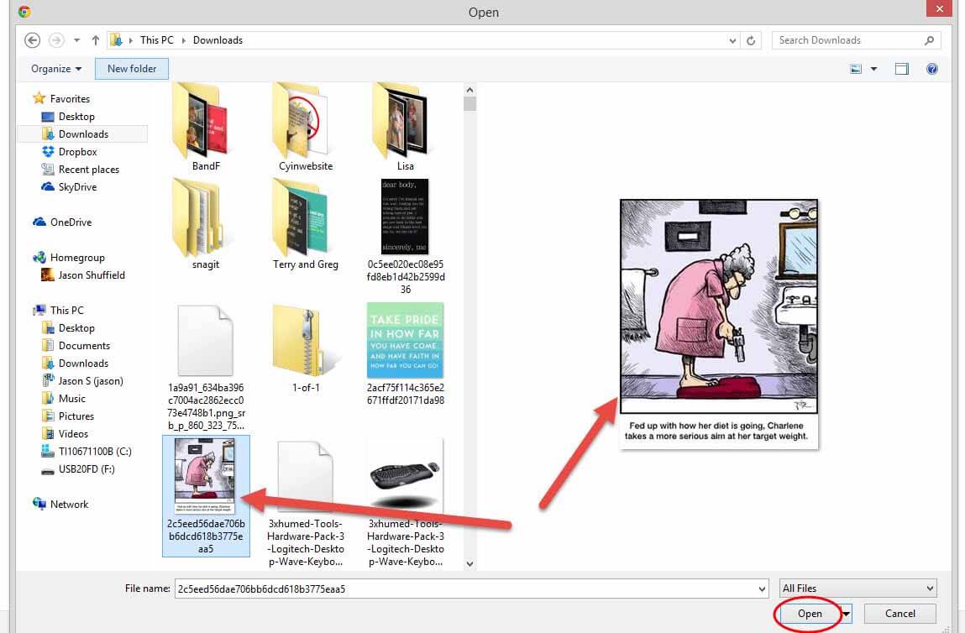
Task: Refresh the Downloads folder view
Action: 751,40
